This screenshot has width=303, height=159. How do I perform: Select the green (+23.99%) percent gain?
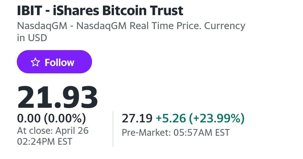click(217, 118)
